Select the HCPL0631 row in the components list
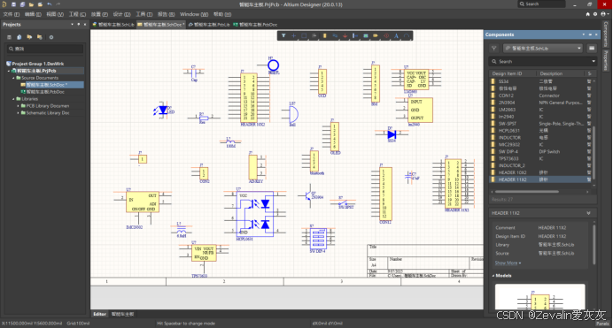 [x=541, y=131]
